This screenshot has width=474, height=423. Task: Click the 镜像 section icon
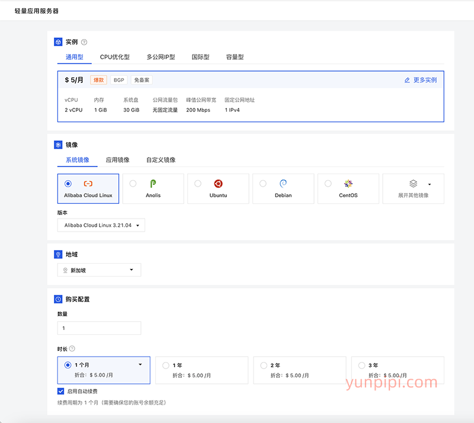58,144
